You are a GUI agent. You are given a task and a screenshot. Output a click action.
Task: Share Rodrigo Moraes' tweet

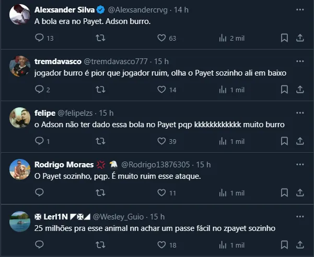pos(300,193)
